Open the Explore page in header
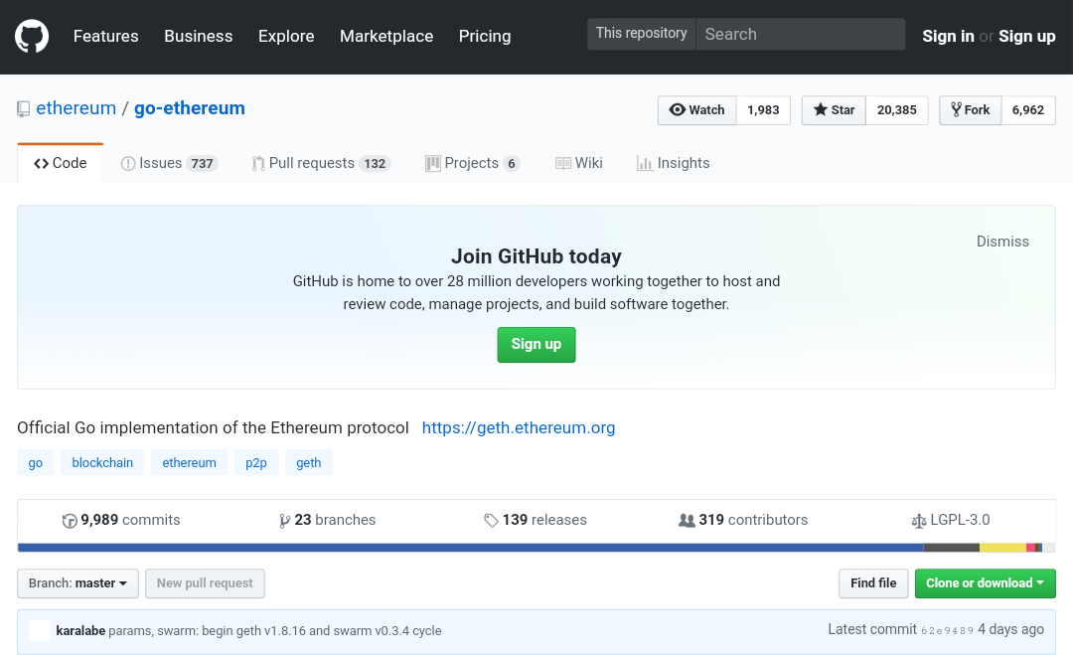 286,36
